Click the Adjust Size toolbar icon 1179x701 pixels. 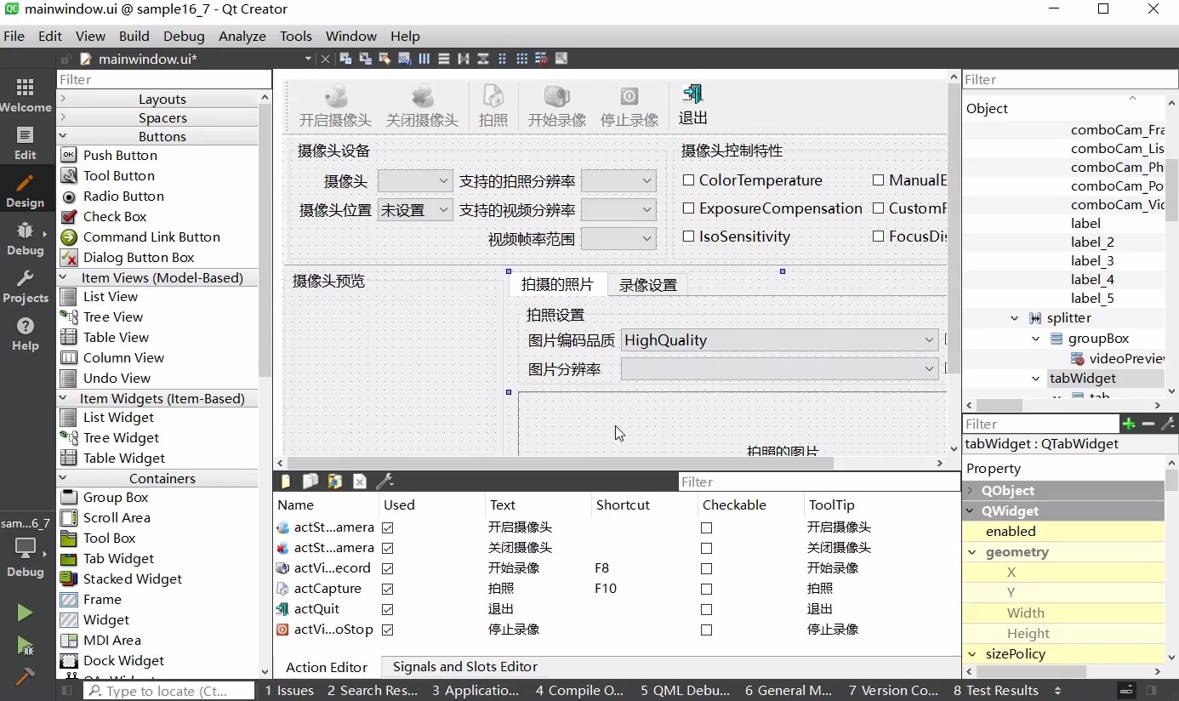pos(561,59)
